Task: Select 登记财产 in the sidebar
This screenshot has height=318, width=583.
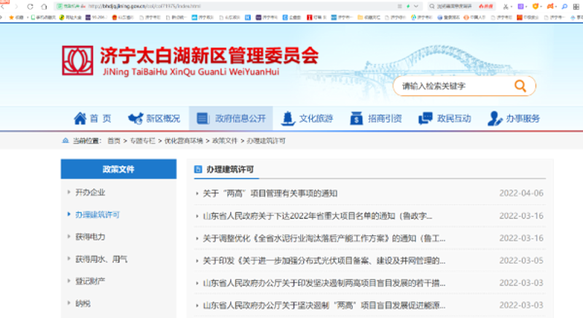Action: 90,282
